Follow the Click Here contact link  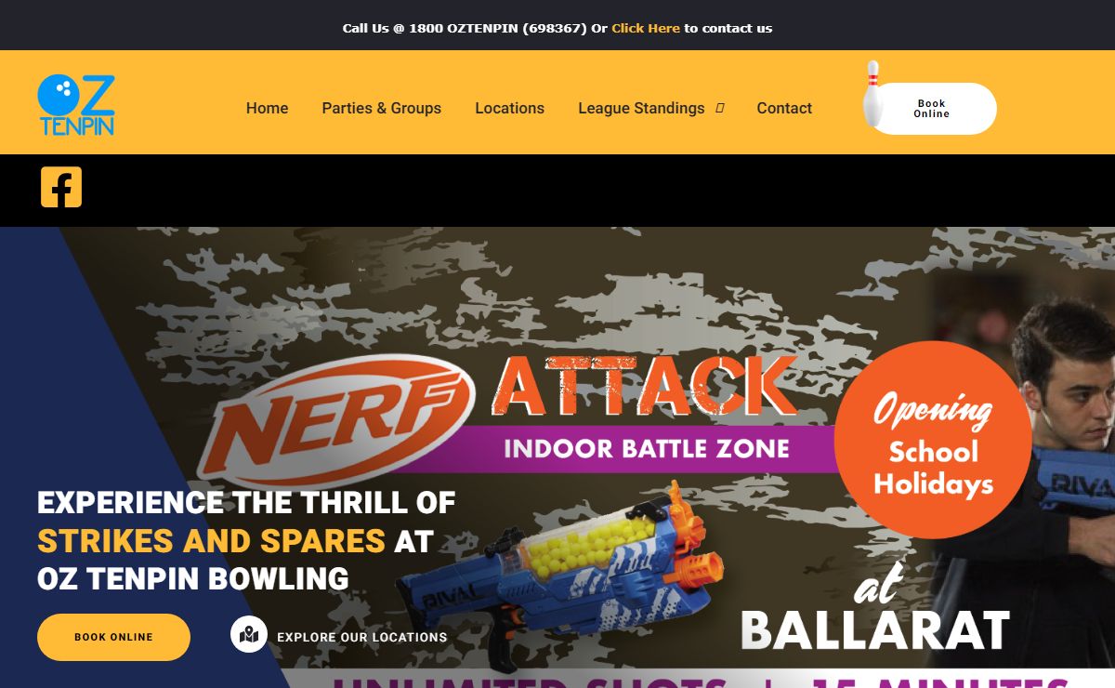[x=646, y=28]
